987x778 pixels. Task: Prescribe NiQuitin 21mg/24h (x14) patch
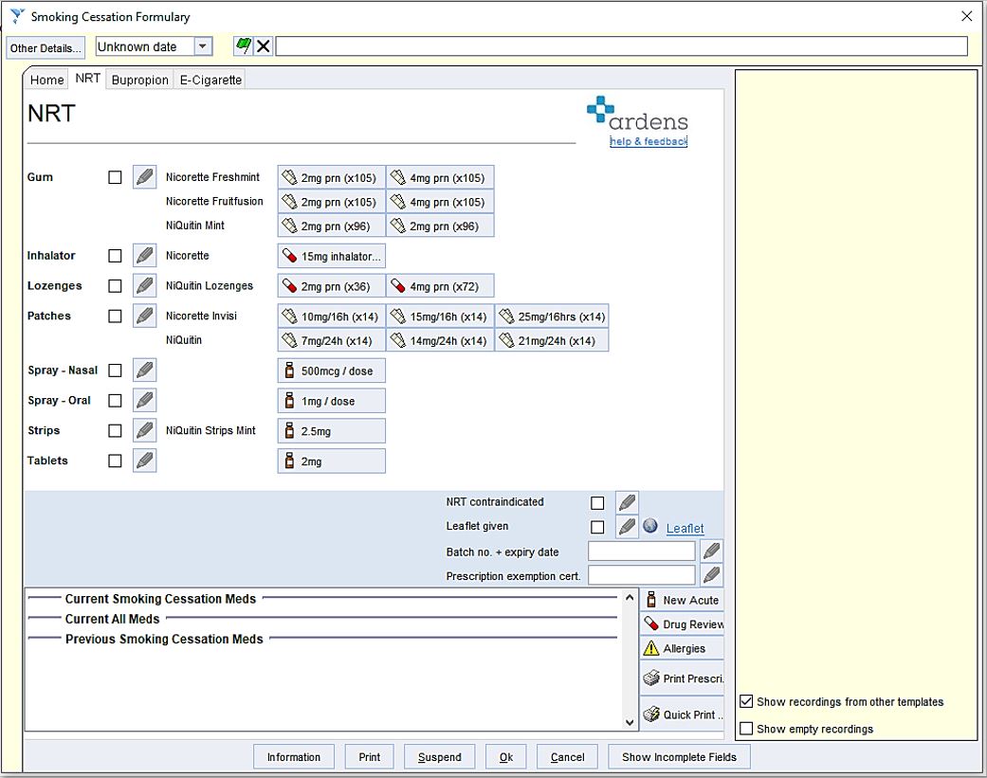(552, 340)
